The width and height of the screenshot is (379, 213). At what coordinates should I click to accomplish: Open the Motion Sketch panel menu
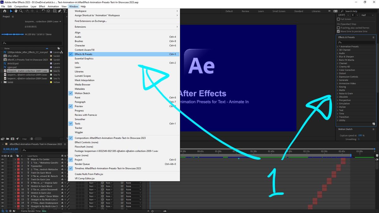[x=373, y=129]
